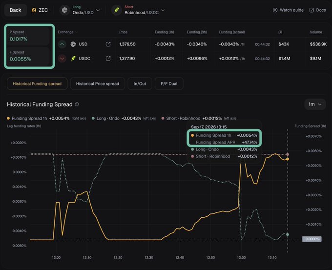The width and height of the screenshot is (332, 270).
Task: Click the Robinhood feather icon in USDC row
Action: 73,59
